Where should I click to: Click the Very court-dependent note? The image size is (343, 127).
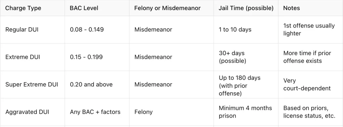(307, 85)
